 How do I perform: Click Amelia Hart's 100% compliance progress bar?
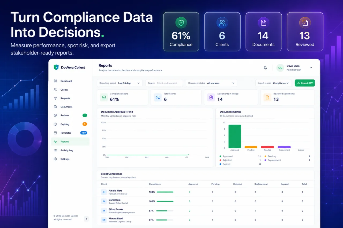[165, 192]
